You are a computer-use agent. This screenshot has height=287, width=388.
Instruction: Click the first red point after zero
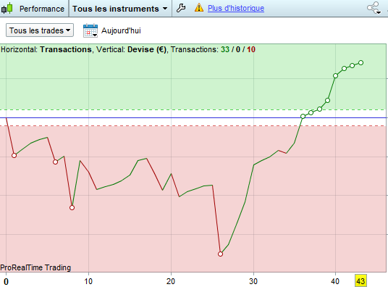14,155
